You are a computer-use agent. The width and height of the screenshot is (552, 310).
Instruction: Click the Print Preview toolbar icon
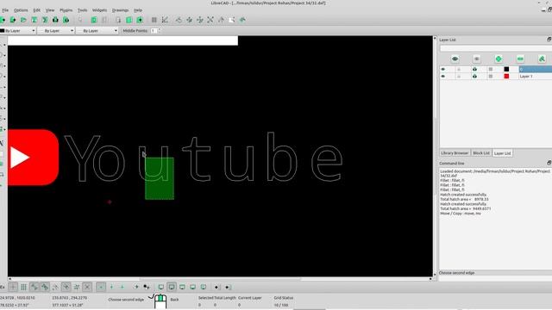[x=66, y=20]
